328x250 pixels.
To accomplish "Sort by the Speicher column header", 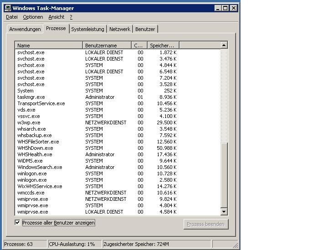I will [x=163, y=46].
